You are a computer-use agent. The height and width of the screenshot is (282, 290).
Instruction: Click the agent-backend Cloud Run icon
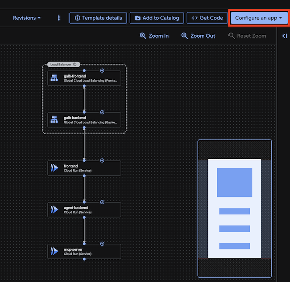coord(54,210)
